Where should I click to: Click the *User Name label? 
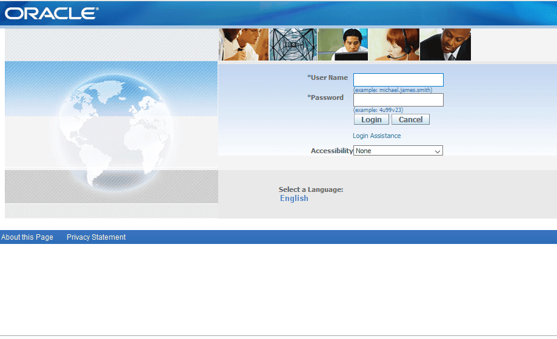point(327,77)
